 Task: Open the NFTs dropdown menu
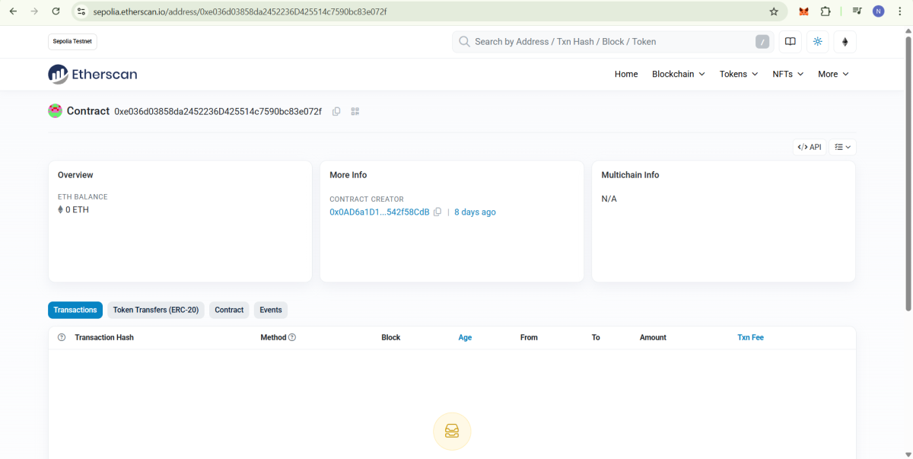[x=787, y=74]
